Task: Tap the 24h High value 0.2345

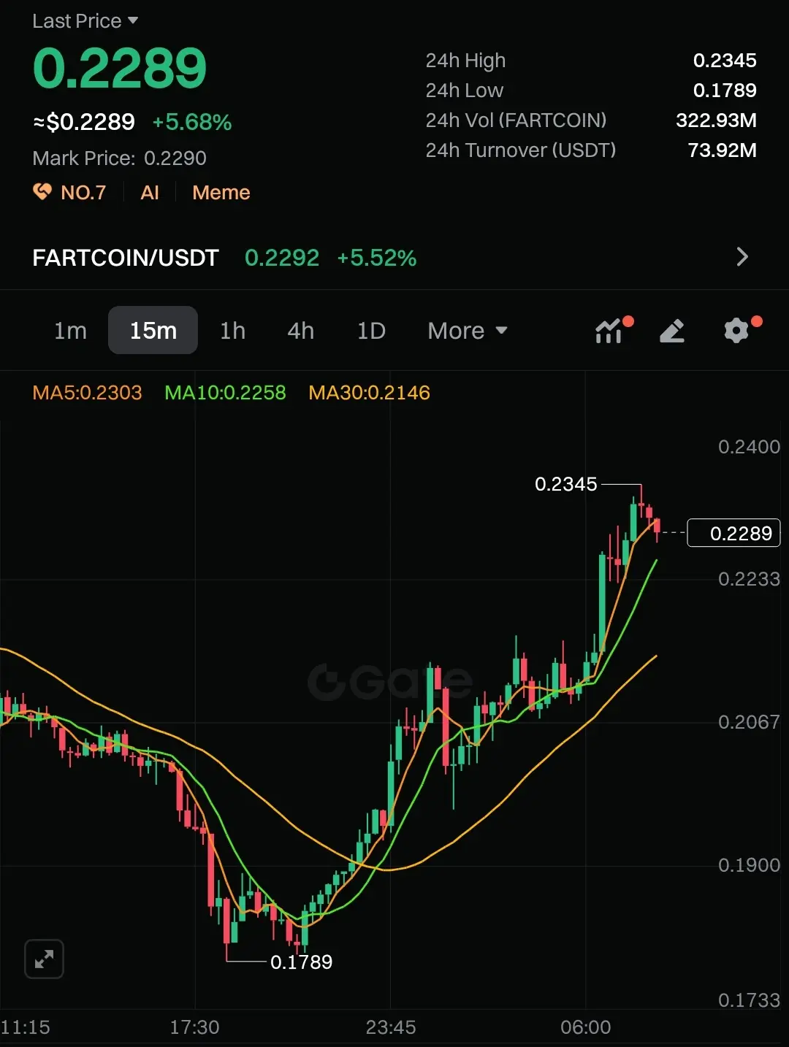Action: pyautogui.click(x=725, y=61)
